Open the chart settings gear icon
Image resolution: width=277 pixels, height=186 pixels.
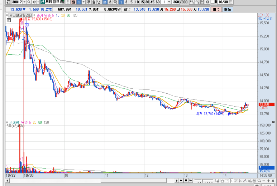207,2
